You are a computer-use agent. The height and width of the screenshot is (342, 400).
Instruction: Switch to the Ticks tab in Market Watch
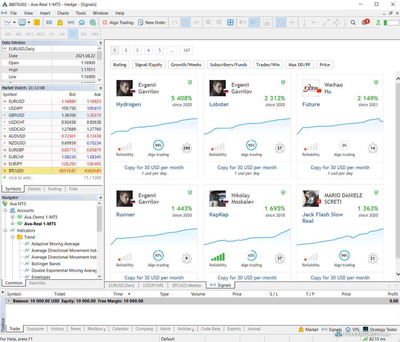click(73, 189)
